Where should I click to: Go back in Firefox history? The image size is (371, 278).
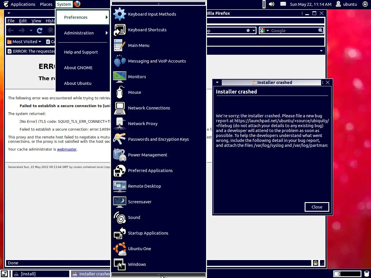click(x=11, y=30)
